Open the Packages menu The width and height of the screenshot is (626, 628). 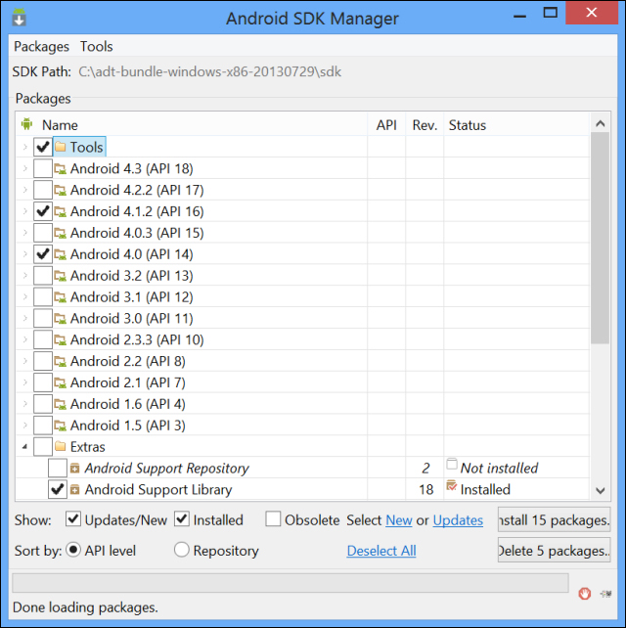coord(42,46)
